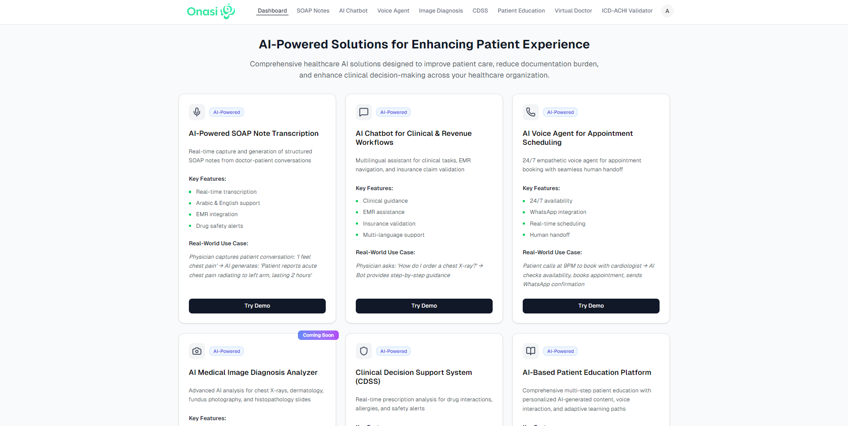Open the ICD-ACHI Validator section

click(x=627, y=10)
